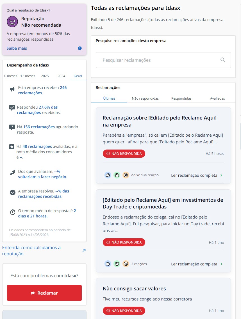Click Ler reclamação completa on Day Trade complaint

194,264
